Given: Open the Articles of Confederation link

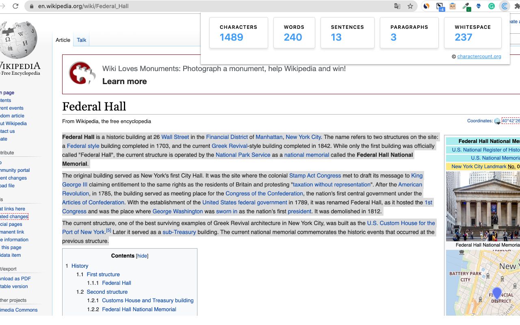Looking at the screenshot, I should pyautogui.click(x=93, y=202).
